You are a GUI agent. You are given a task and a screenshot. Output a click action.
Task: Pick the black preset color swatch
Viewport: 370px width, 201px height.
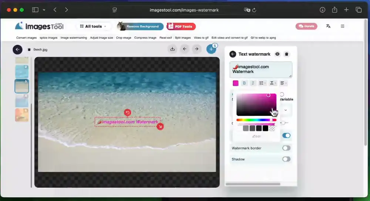click(x=265, y=128)
